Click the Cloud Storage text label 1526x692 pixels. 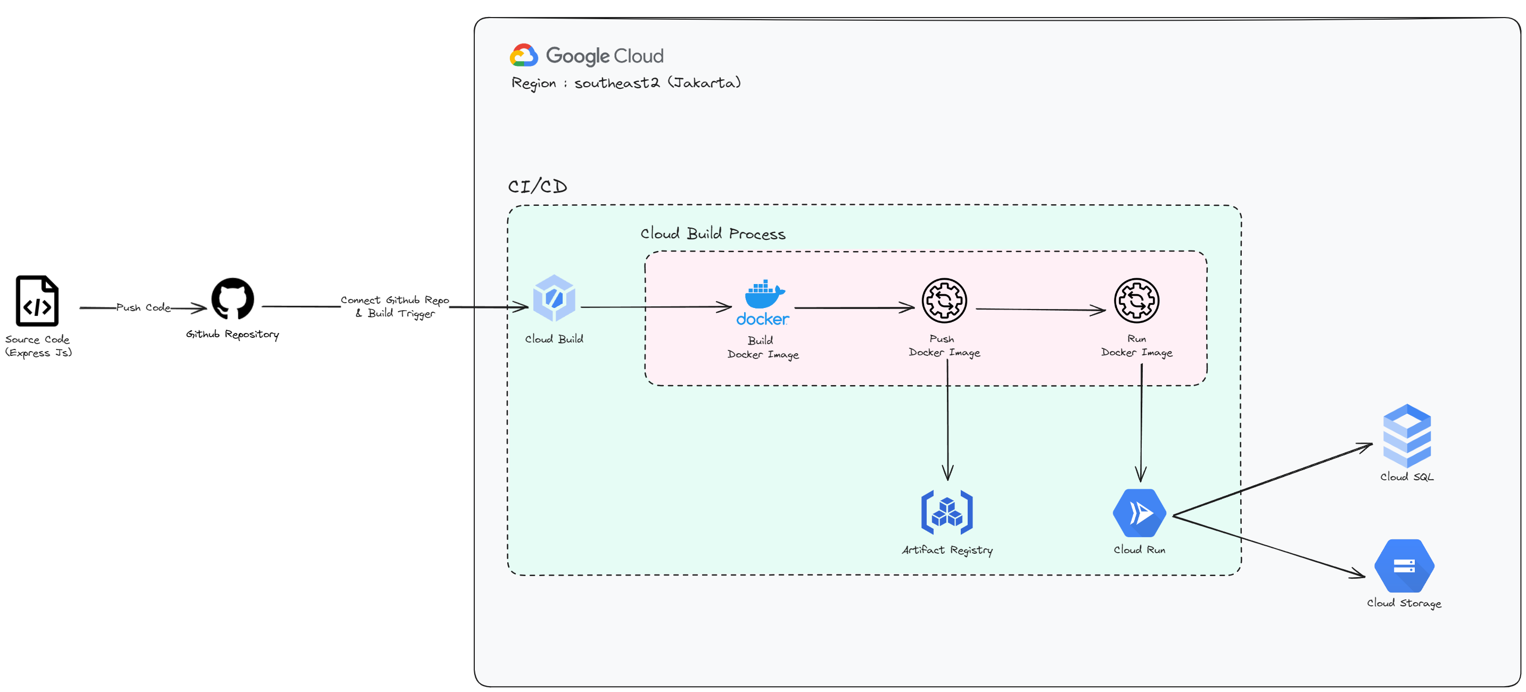[x=1404, y=603]
